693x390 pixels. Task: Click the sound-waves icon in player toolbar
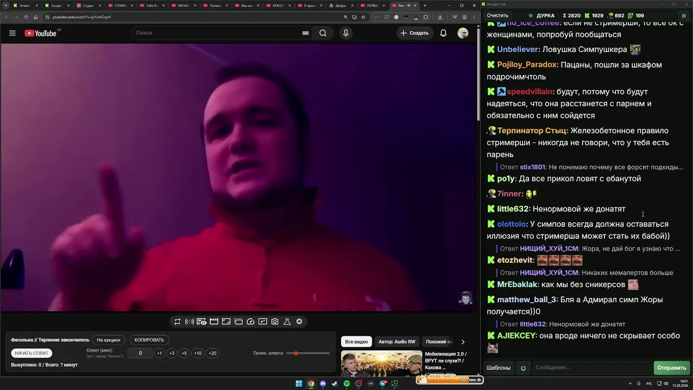[x=189, y=322]
